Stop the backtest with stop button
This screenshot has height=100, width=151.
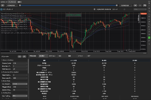(x=140, y=5)
